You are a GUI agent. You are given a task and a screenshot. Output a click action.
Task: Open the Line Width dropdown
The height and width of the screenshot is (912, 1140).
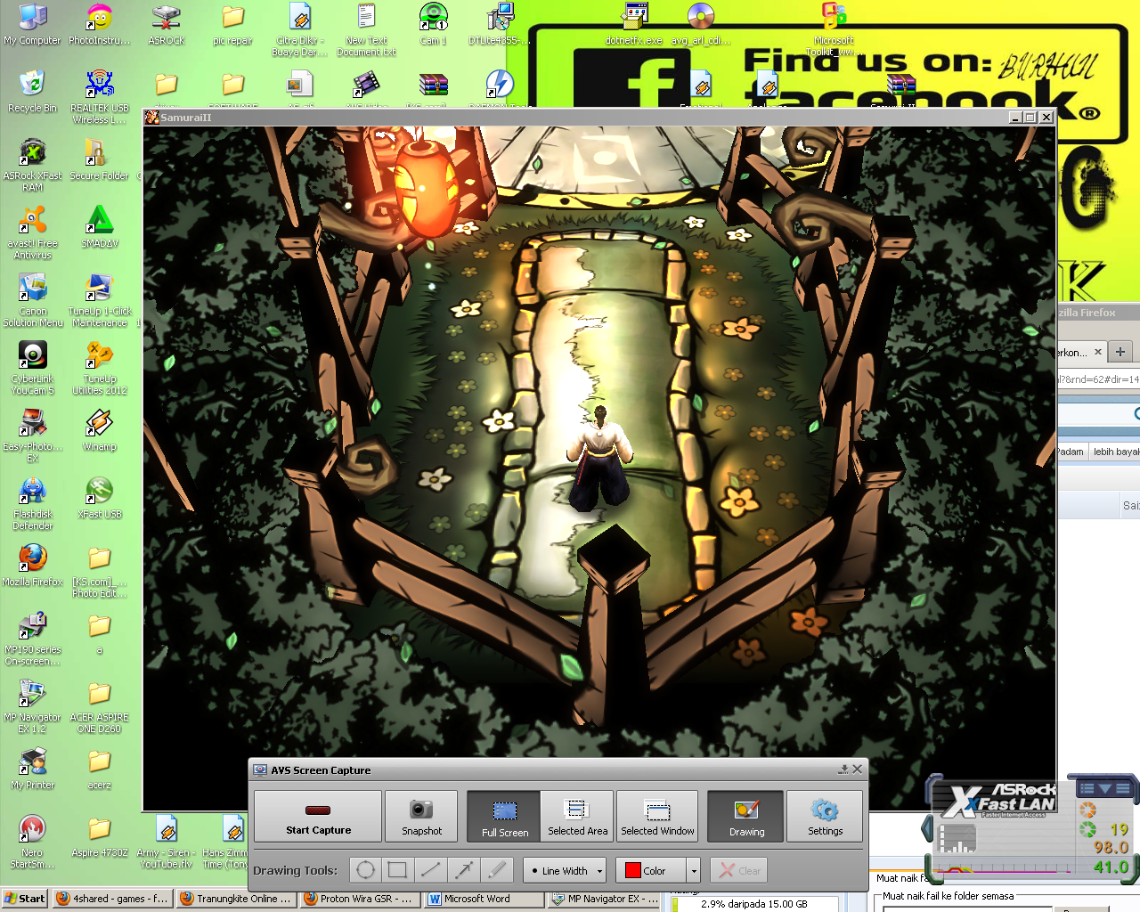tap(565, 870)
